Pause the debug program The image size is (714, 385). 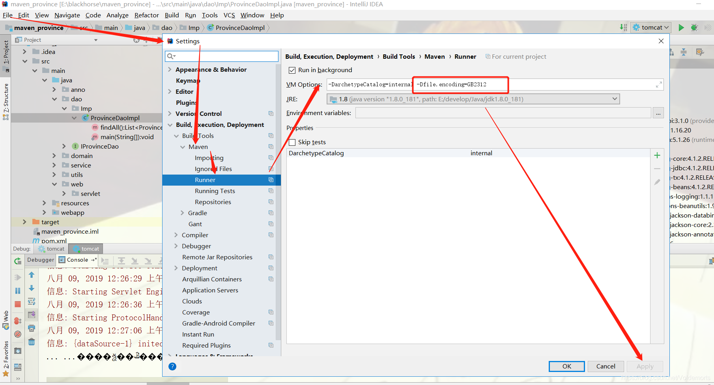click(x=18, y=291)
